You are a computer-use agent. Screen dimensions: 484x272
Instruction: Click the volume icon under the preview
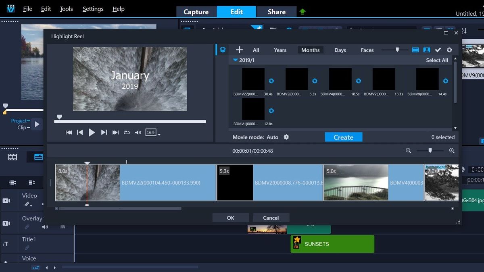pyautogui.click(x=138, y=133)
